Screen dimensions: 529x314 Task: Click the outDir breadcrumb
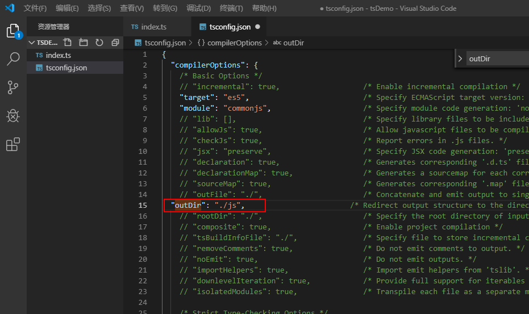point(294,43)
